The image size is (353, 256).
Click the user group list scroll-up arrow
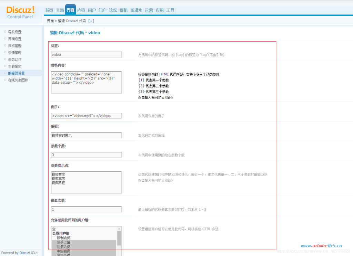(119, 228)
